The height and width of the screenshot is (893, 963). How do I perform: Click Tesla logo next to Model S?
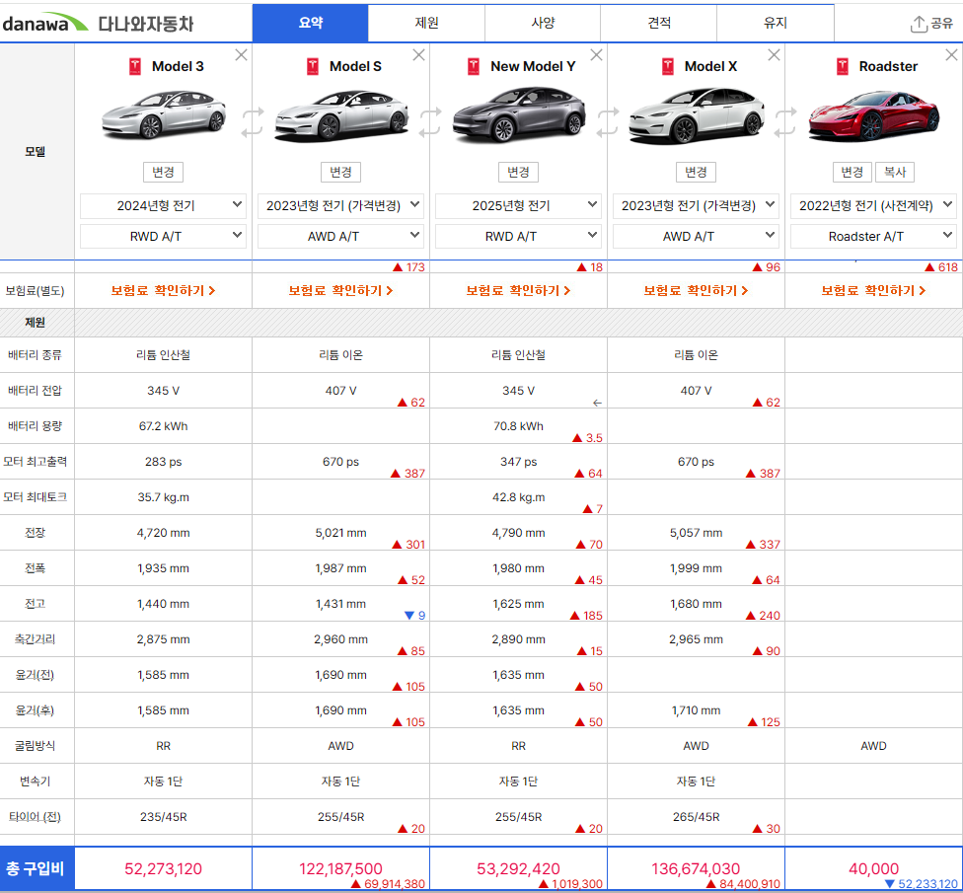[x=313, y=66]
